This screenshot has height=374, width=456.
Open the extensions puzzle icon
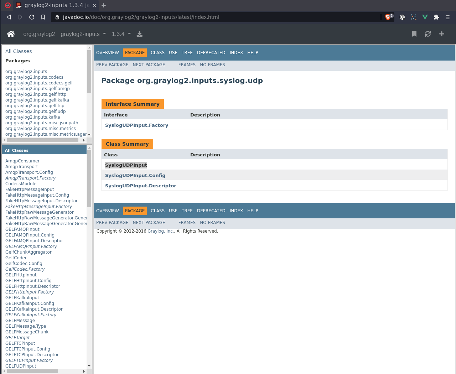(436, 17)
